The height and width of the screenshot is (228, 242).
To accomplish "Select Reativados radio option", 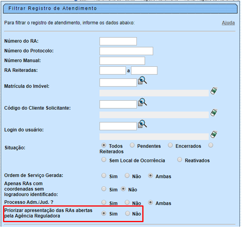I will (179, 160).
